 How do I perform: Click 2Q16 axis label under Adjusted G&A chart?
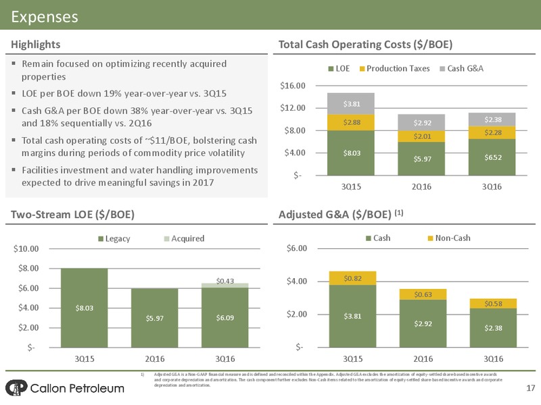tap(423, 359)
